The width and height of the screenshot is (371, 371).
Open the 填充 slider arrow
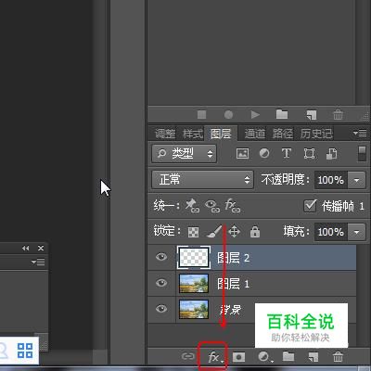pos(356,232)
